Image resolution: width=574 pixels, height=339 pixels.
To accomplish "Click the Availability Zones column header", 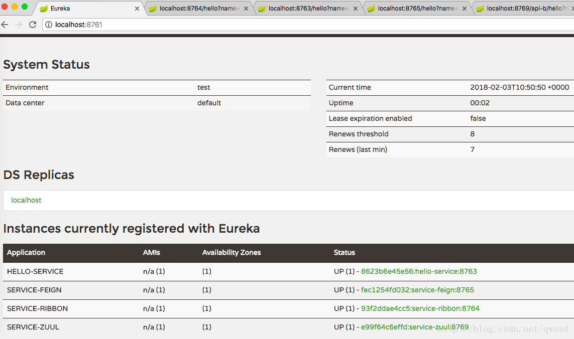I will click(x=232, y=252).
